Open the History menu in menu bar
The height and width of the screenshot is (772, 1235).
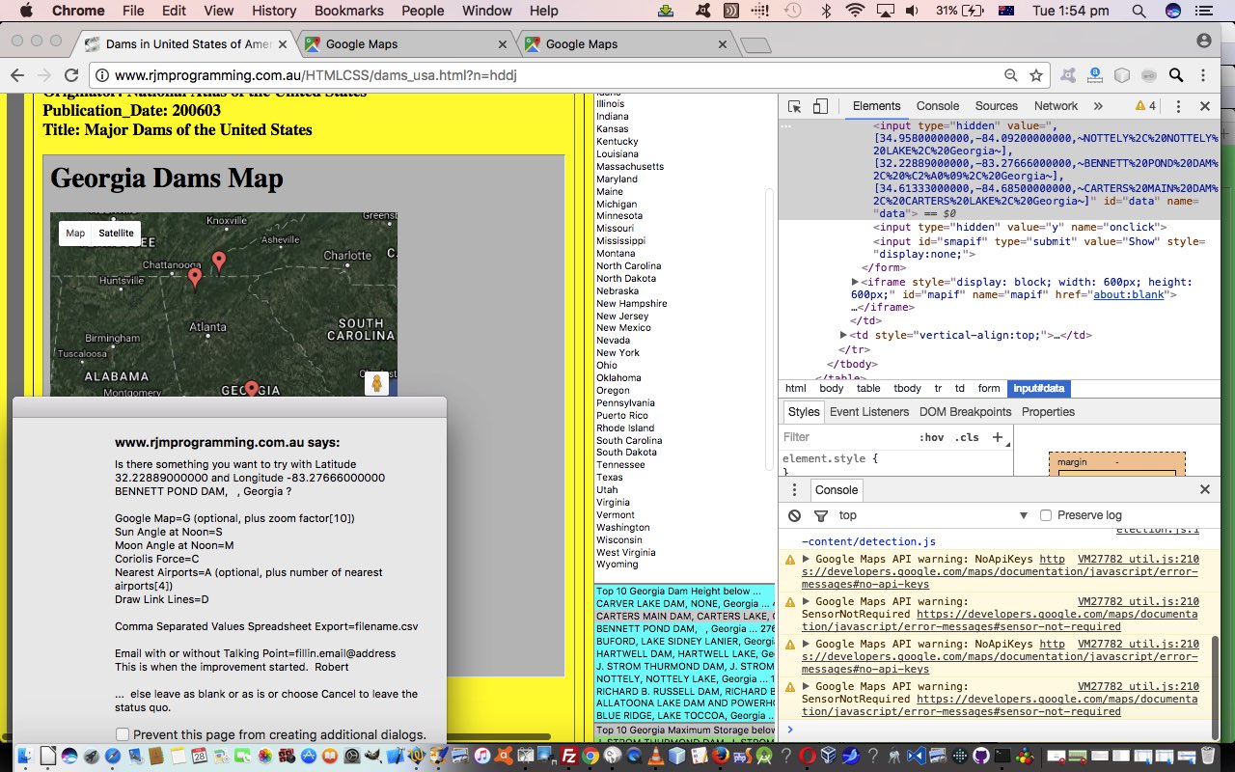[x=274, y=11]
